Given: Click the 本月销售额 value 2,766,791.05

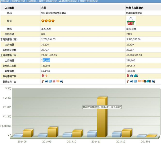Looking at the screenshot, I should point(48,39).
